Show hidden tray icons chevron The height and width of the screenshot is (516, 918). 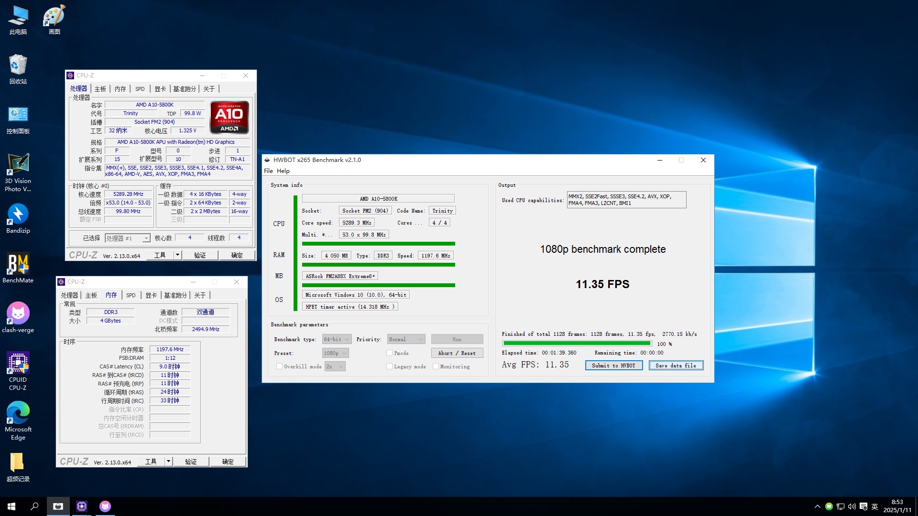[818, 506]
